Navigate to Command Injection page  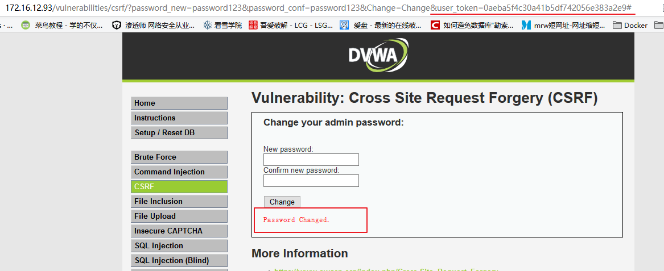[179, 172]
